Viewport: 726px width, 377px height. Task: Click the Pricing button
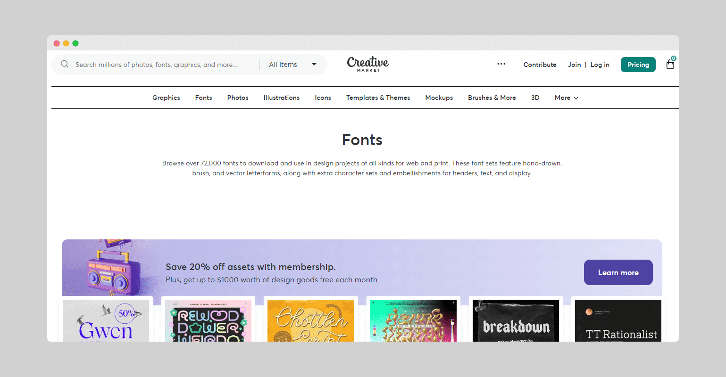(638, 65)
